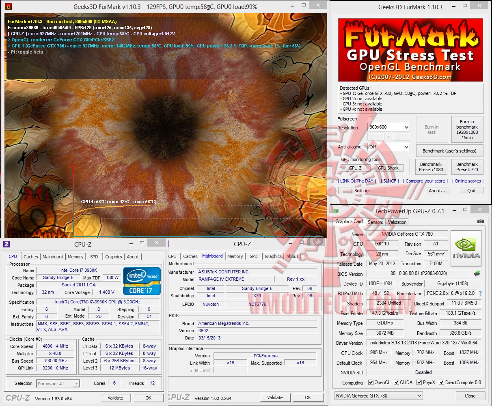The width and height of the screenshot is (492, 406).
Task: Click the CPU-Z purple Z title icon
Action: point(6,244)
